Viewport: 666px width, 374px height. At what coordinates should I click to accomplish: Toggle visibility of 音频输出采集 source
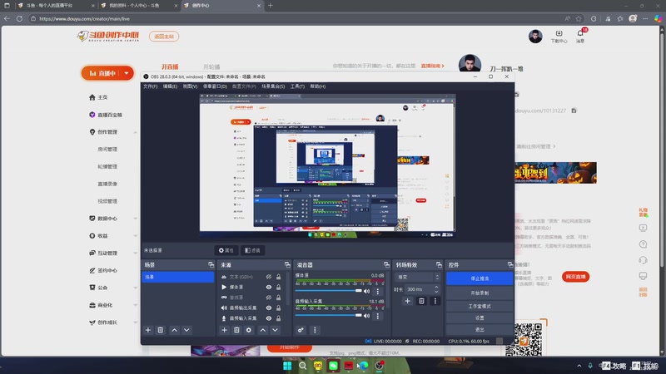[x=269, y=308]
